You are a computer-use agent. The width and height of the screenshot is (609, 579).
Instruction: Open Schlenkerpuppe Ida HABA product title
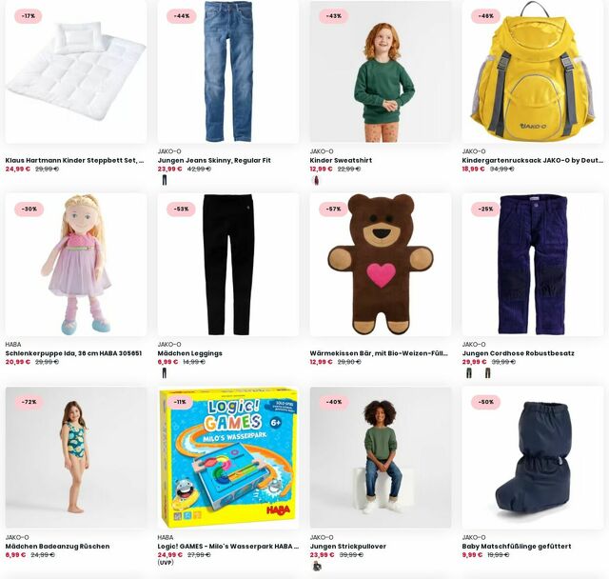point(73,353)
